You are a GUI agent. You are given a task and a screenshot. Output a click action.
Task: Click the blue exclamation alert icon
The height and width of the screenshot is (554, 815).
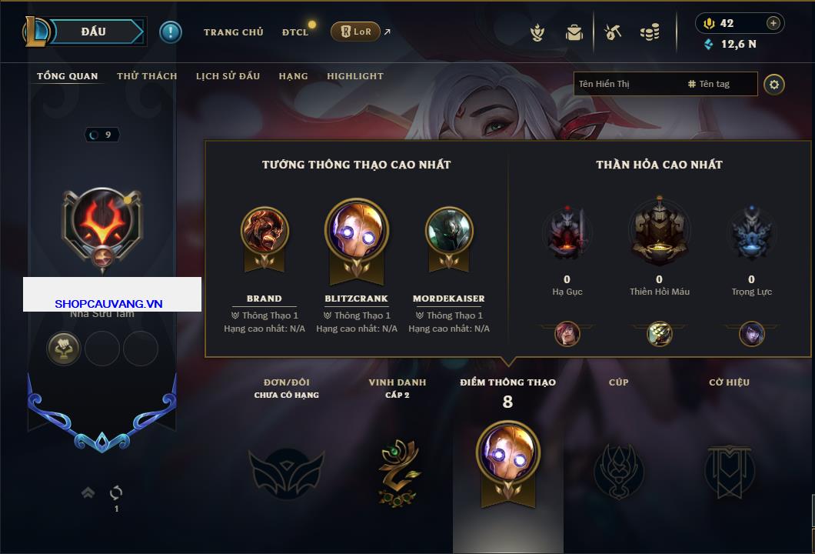171,32
